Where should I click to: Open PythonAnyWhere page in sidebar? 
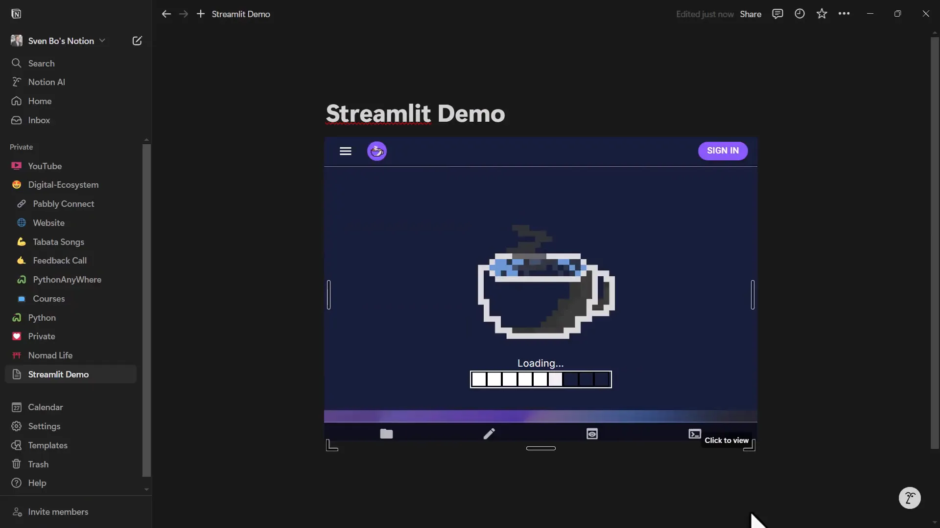point(67,280)
